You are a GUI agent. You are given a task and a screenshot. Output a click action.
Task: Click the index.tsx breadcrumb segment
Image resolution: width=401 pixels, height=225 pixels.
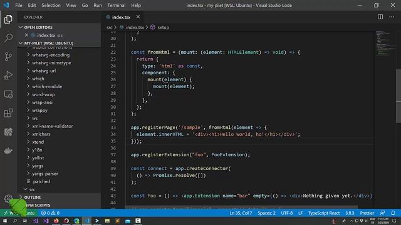(x=132, y=27)
